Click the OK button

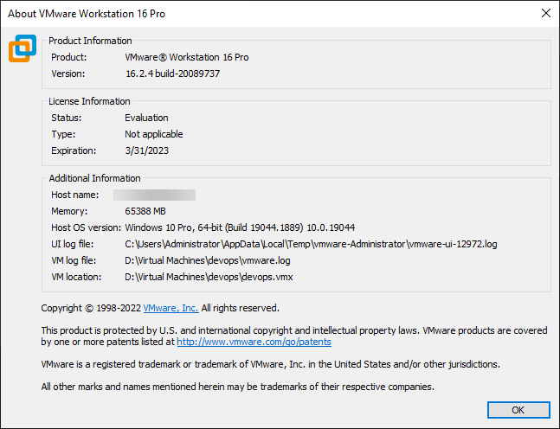(x=518, y=410)
